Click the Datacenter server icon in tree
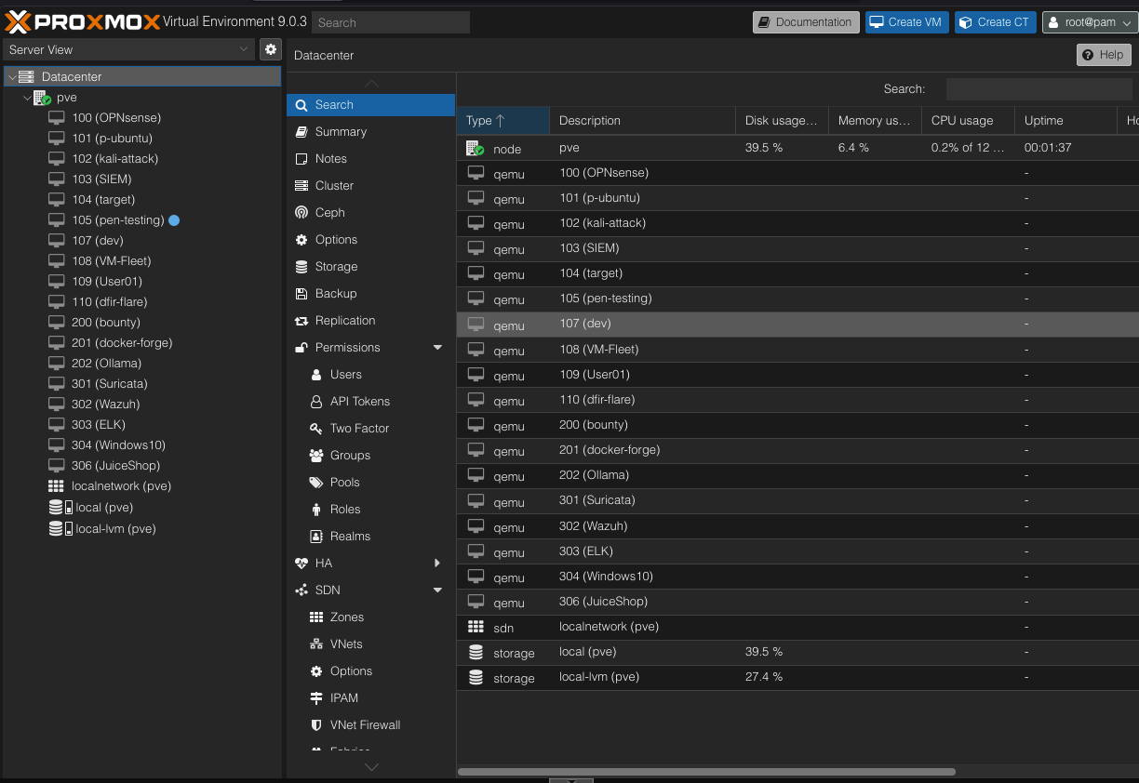The height and width of the screenshot is (783, 1139). pos(26,77)
